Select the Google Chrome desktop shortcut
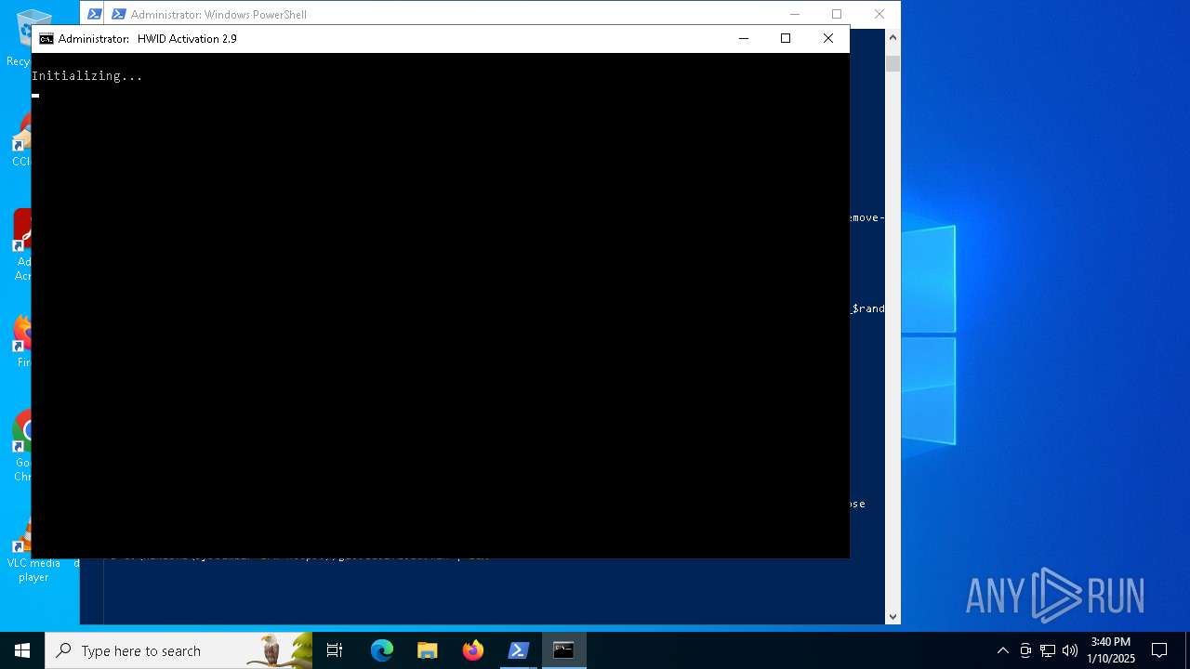The height and width of the screenshot is (669, 1190). point(22,446)
